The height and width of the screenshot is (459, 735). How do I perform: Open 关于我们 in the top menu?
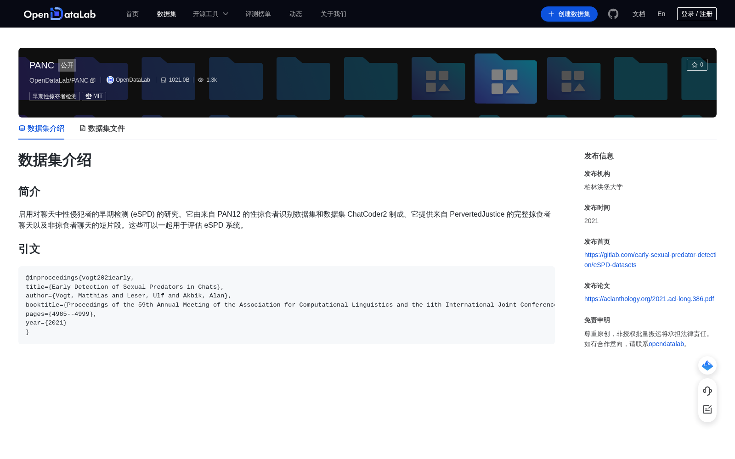pos(334,14)
